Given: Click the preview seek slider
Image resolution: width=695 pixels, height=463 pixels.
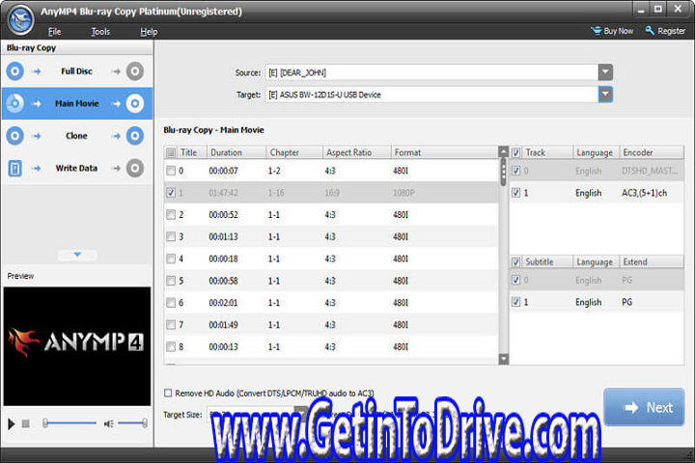Looking at the screenshot, I should tap(69, 423).
